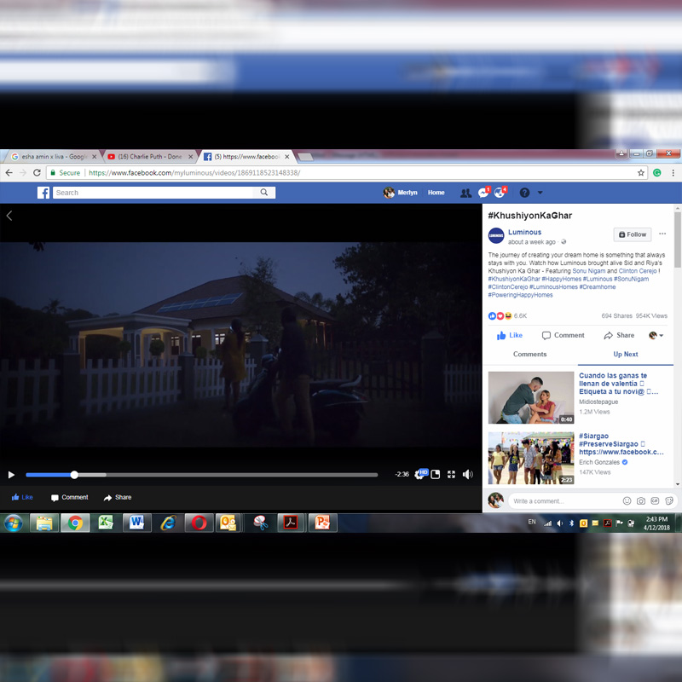
Task: Click the Help question mark icon
Action: pos(524,193)
